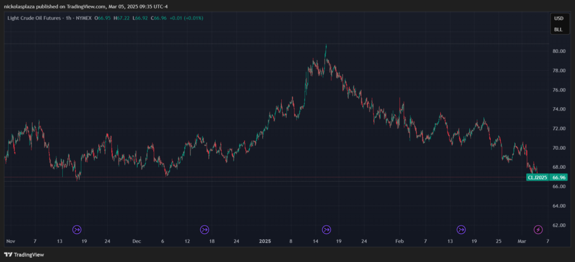
Task: Click the contract rollover icon near Jan 15
Action: click(x=326, y=229)
